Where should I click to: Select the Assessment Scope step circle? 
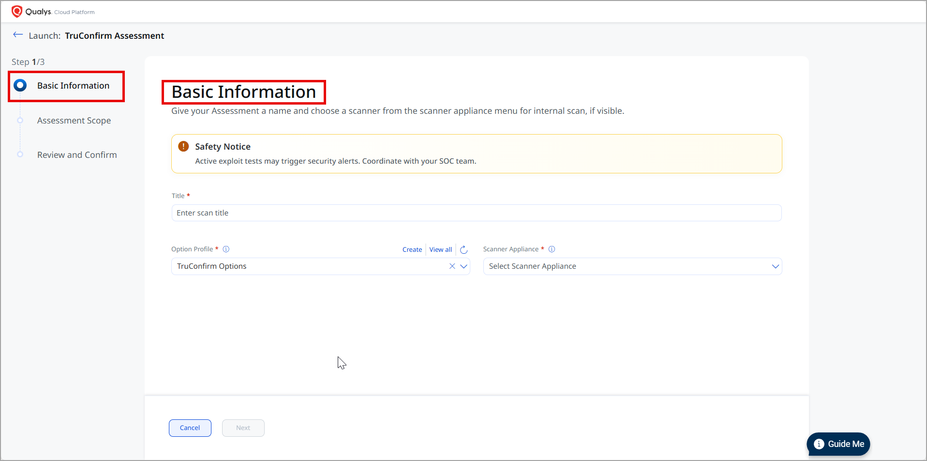pos(20,121)
